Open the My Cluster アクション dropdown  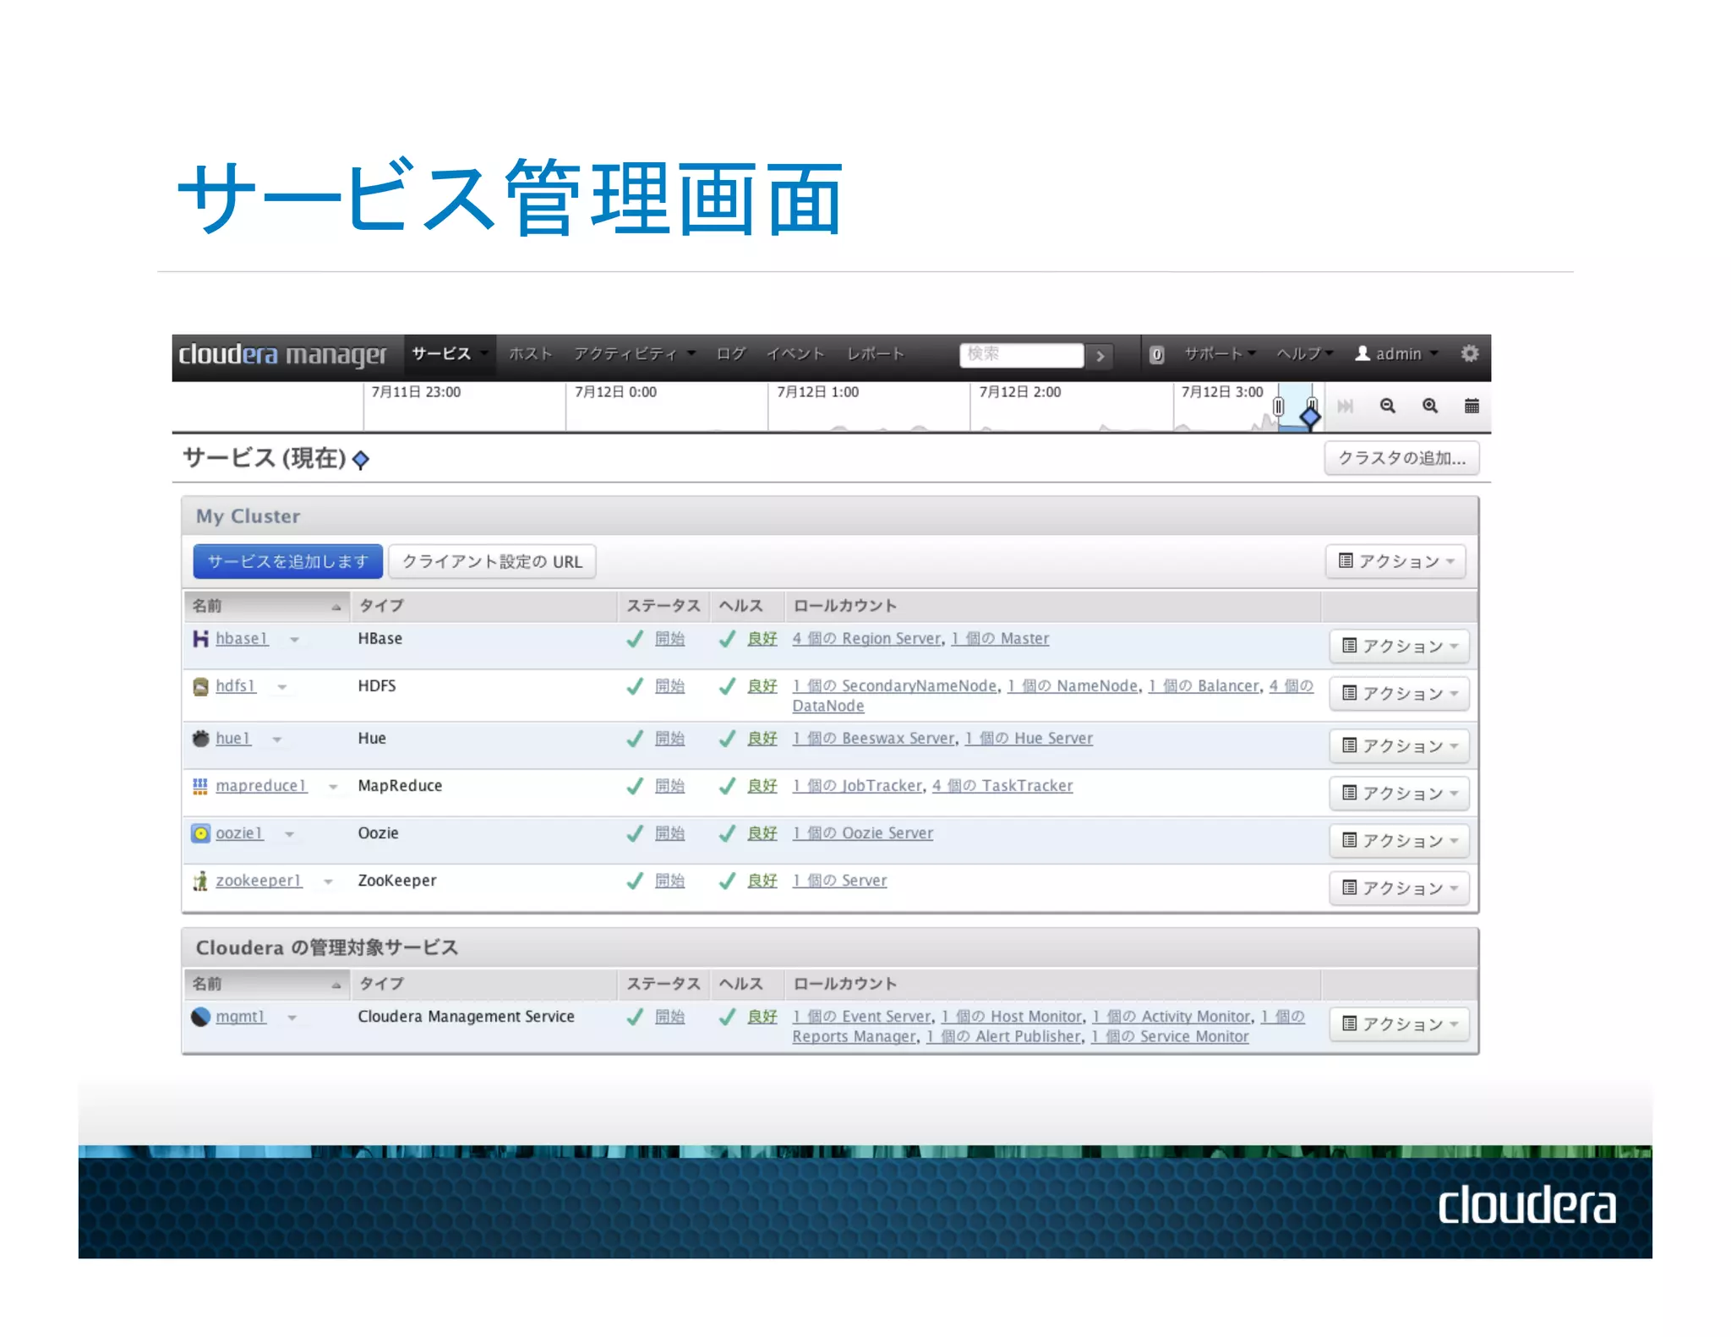coord(1395,561)
